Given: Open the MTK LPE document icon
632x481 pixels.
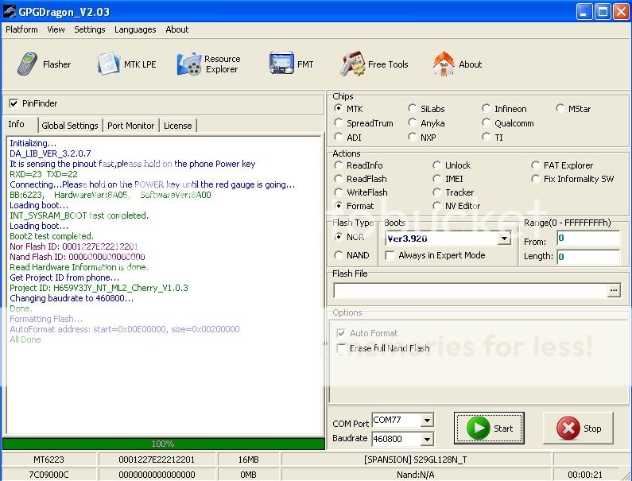Looking at the screenshot, I should [x=108, y=64].
